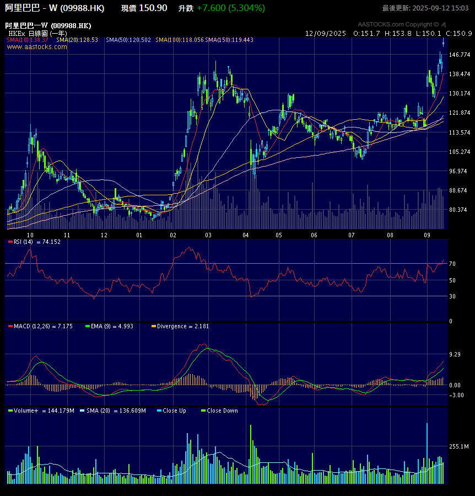
Task: Click the green Close Down legend marker
Action: click(203, 410)
